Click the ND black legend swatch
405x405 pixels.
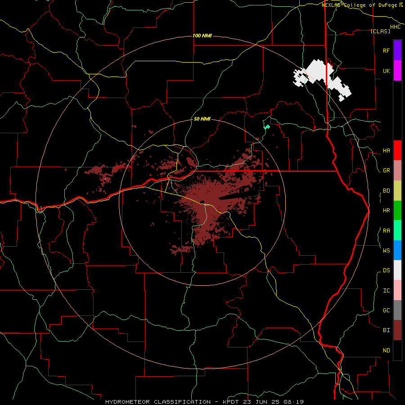[x=397, y=350]
